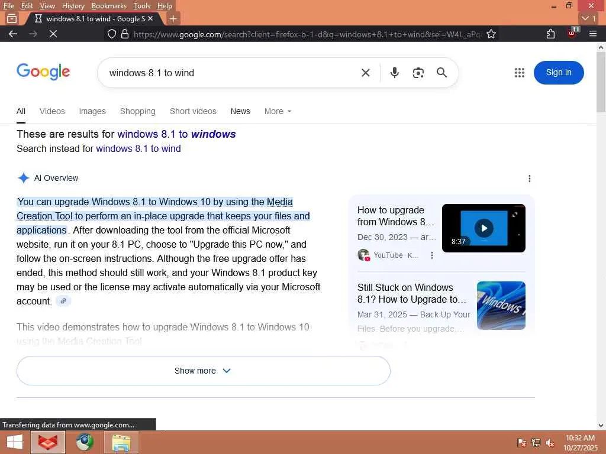606x454 pixels.
Task: Click the source link chip after 'account.'
Action: pyautogui.click(x=63, y=301)
